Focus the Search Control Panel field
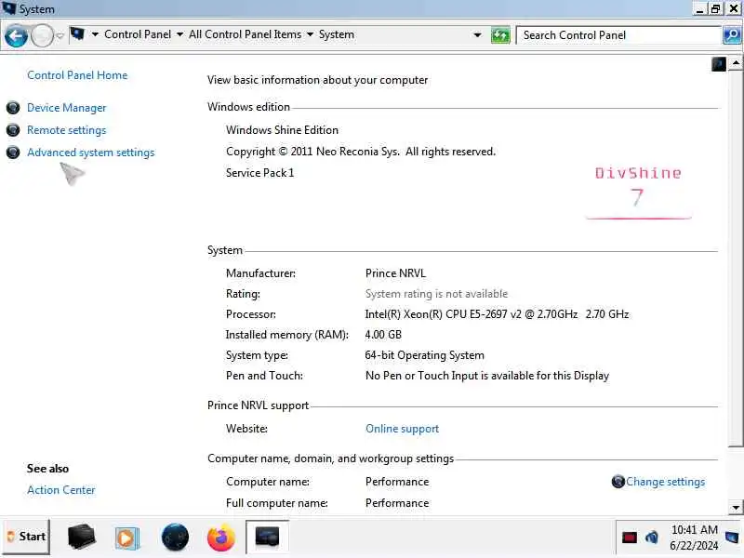The image size is (744, 558). point(618,35)
